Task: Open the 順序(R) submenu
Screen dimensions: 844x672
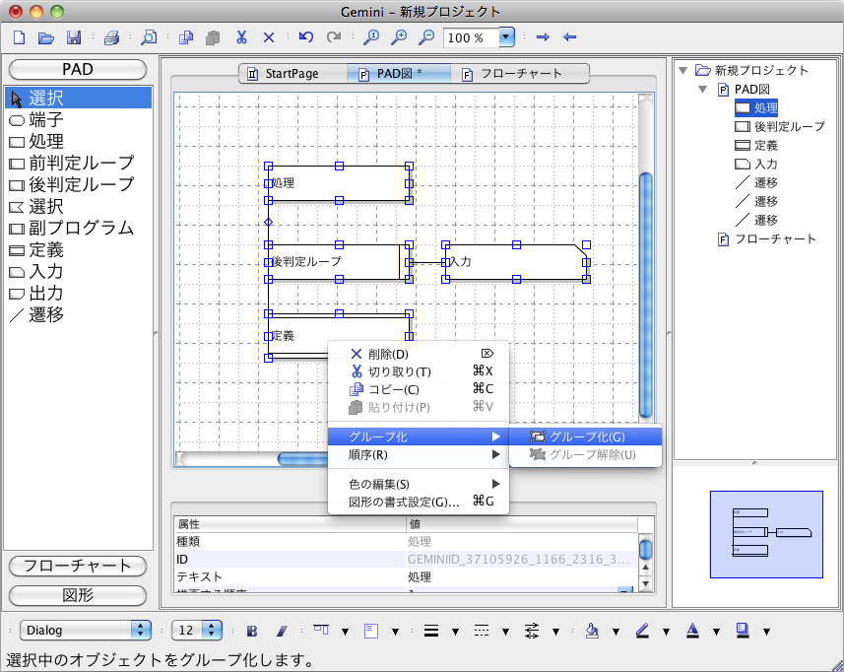Action: [x=419, y=455]
